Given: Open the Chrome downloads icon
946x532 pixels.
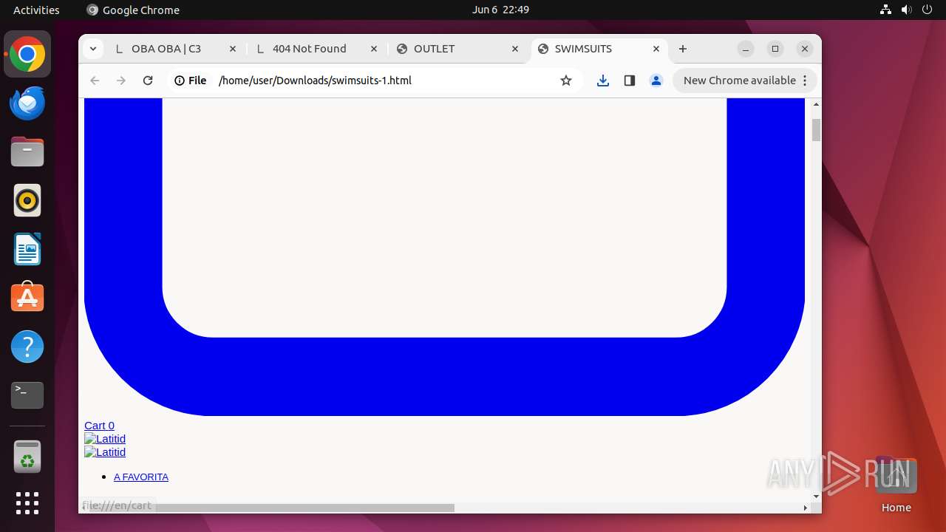Looking at the screenshot, I should (x=603, y=81).
